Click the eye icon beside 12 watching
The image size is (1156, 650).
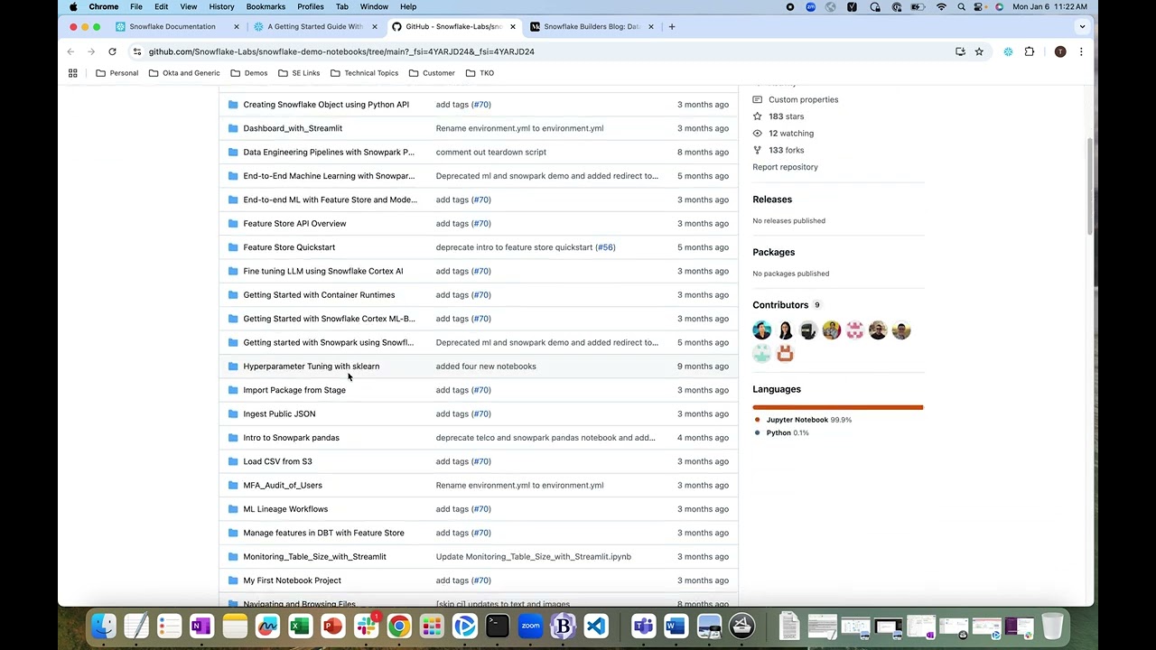click(x=758, y=134)
